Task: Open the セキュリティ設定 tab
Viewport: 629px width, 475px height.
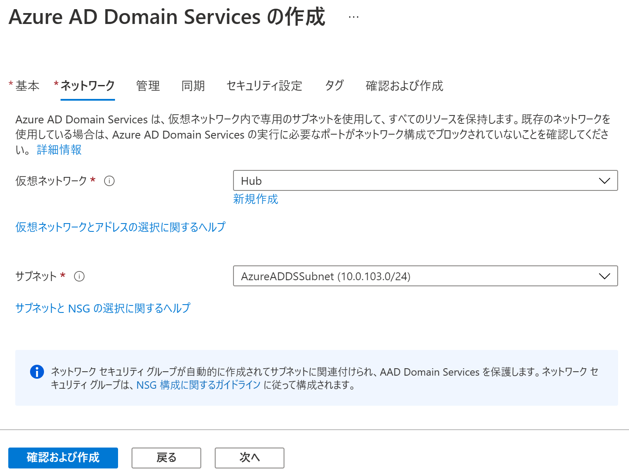Action: pyautogui.click(x=264, y=86)
